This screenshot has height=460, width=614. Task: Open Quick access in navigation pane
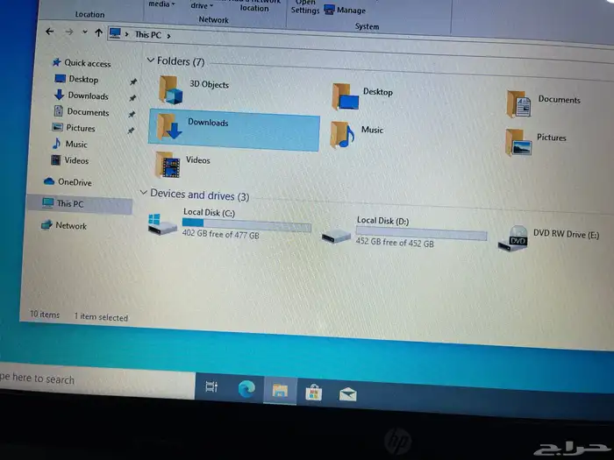87,63
